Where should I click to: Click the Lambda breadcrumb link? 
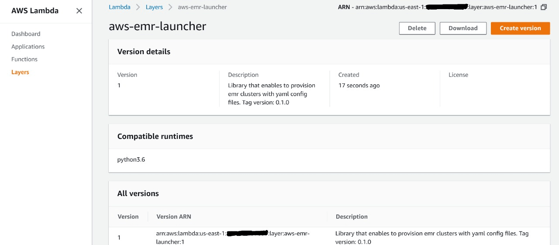click(x=120, y=7)
